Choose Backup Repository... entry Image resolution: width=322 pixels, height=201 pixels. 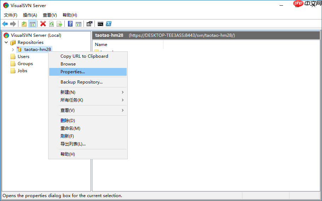coord(88,82)
